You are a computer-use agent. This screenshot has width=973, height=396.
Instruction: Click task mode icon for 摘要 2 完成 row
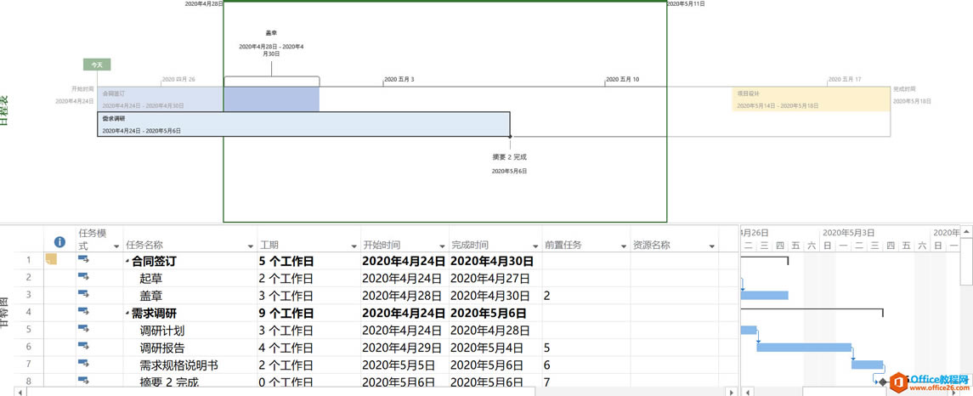(83, 381)
